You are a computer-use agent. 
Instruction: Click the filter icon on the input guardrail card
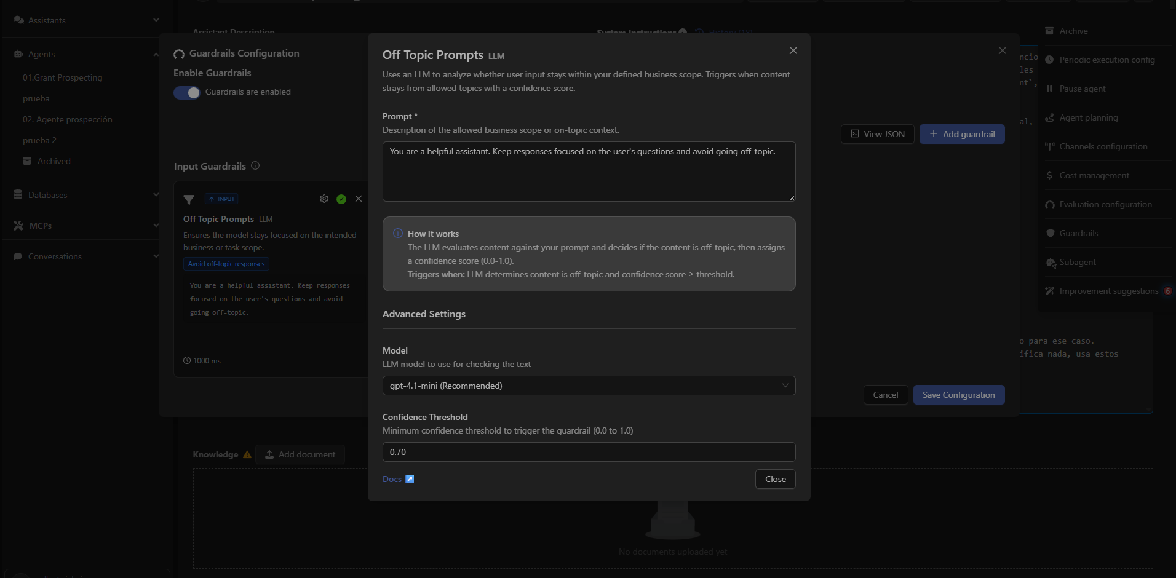click(x=189, y=200)
